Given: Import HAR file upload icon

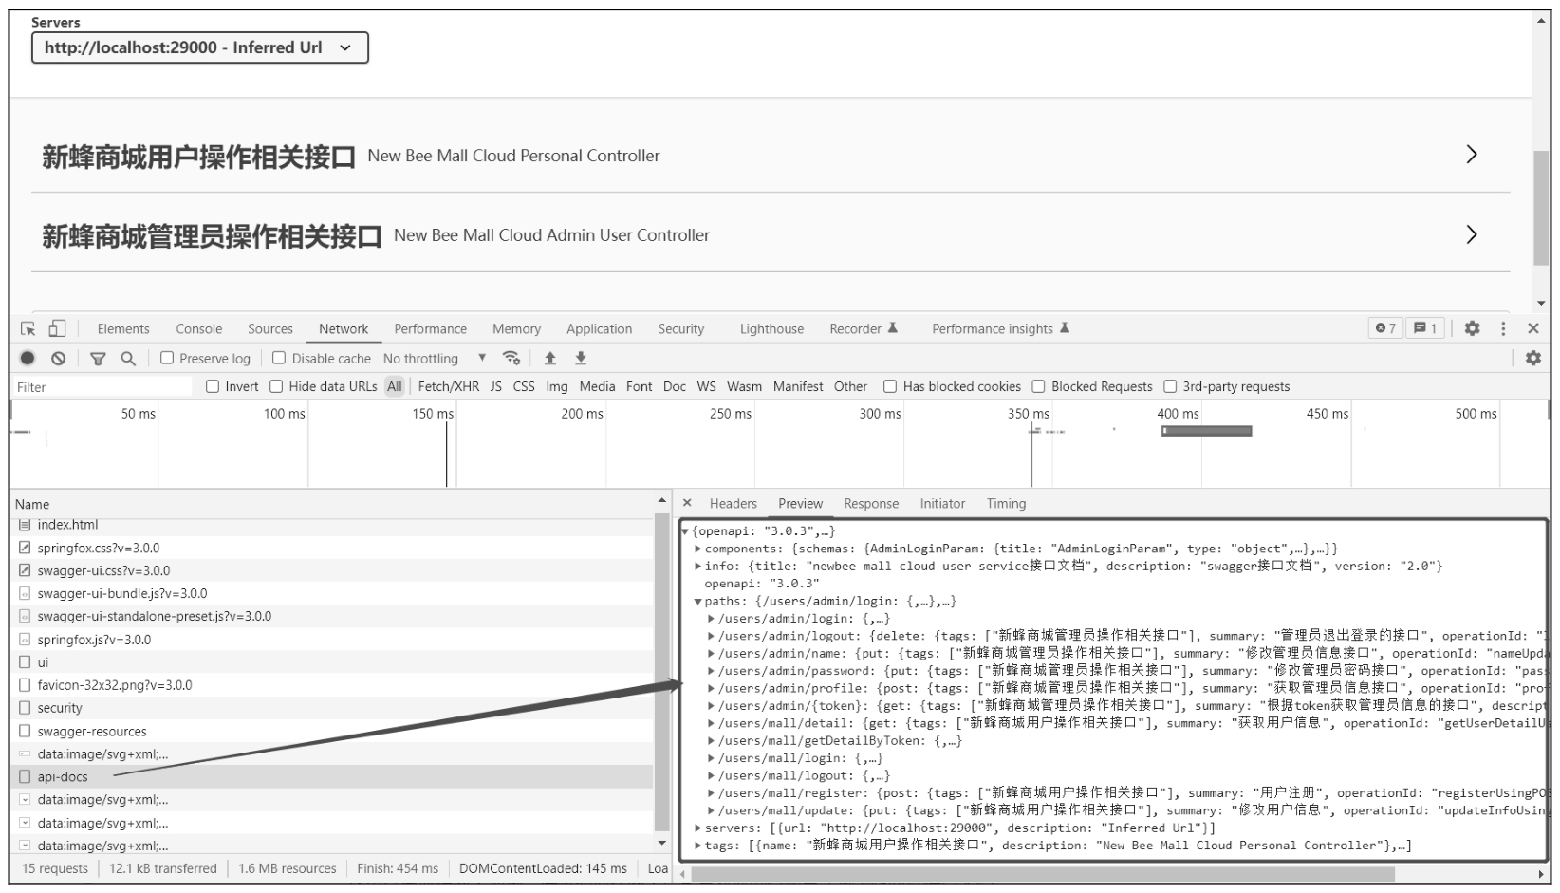Looking at the screenshot, I should [549, 358].
